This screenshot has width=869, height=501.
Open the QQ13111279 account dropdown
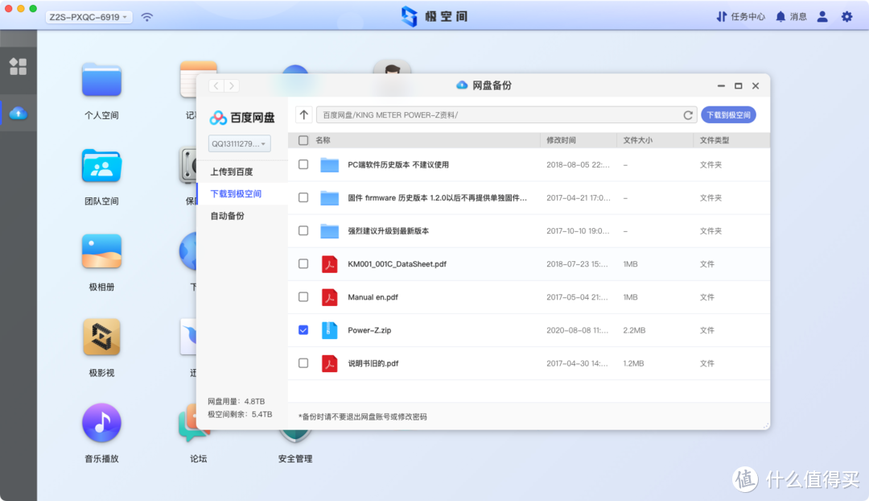(x=239, y=143)
